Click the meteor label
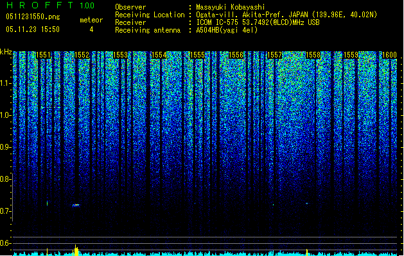The height and width of the screenshot is (256, 404). pyautogui.click(x=91, y=20)
